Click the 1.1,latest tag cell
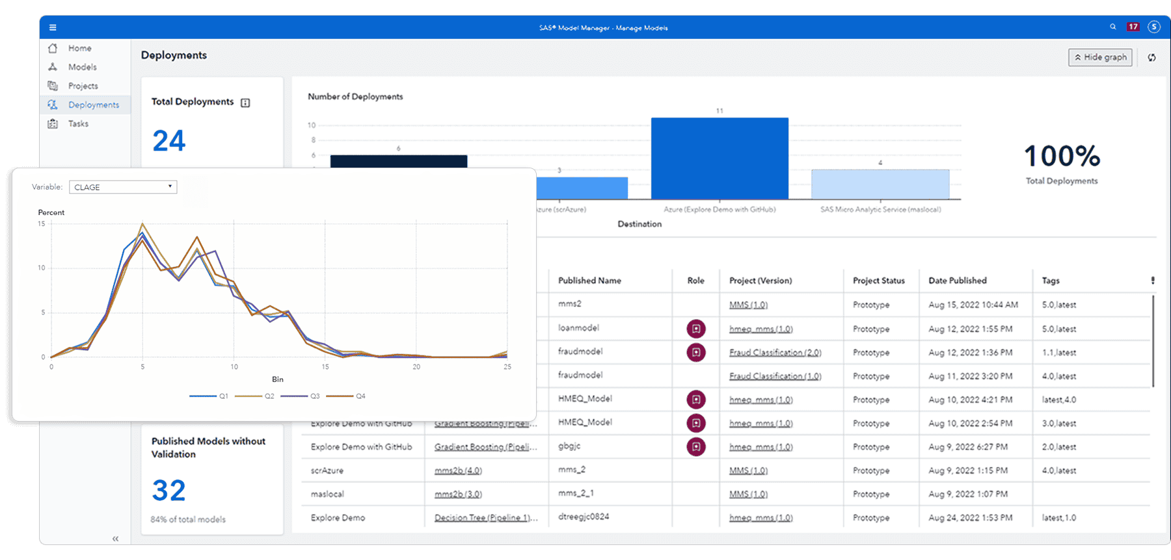1171x560 pixels. coord(1059,353)
